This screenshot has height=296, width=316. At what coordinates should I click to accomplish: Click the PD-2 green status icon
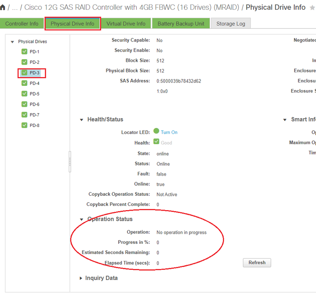[24, 62]
